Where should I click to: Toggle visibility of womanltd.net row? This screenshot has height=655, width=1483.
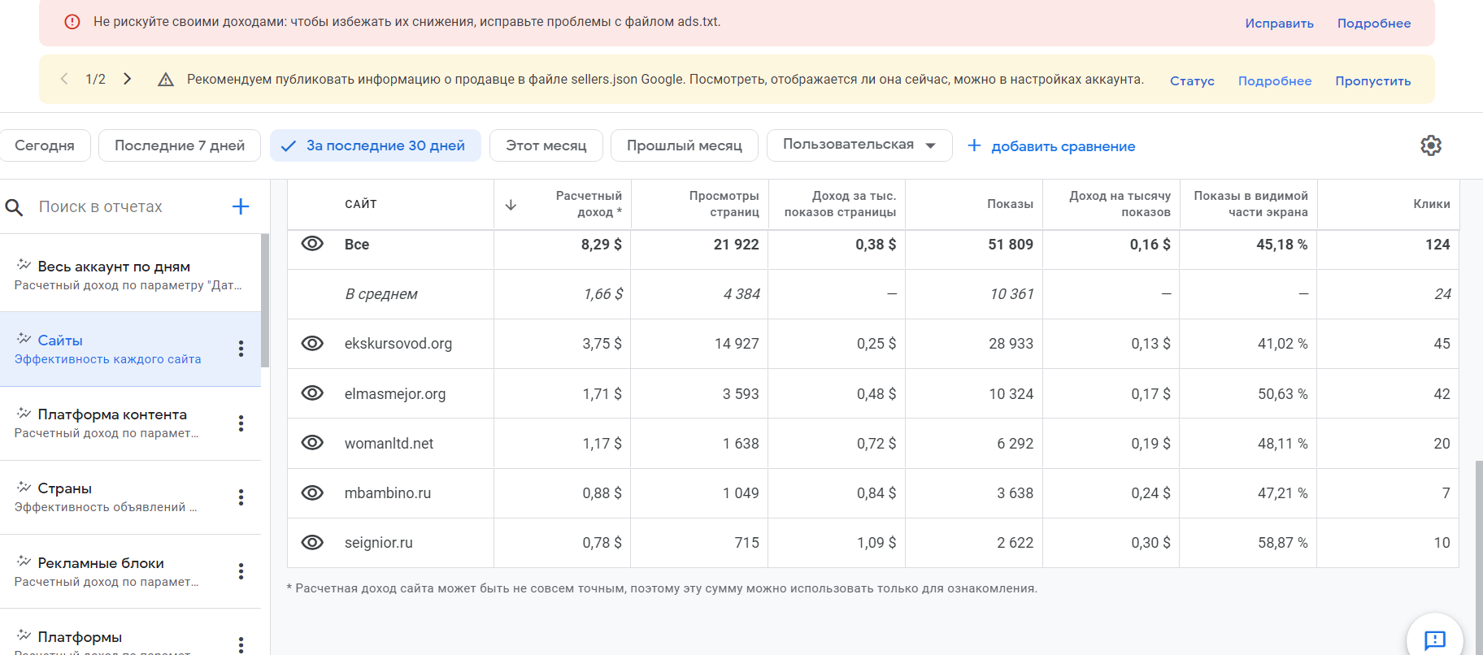312,443
